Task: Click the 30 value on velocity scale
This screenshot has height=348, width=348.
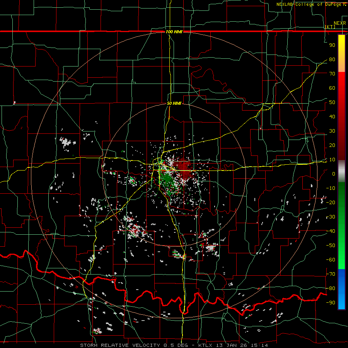Action: coord(332,131)
